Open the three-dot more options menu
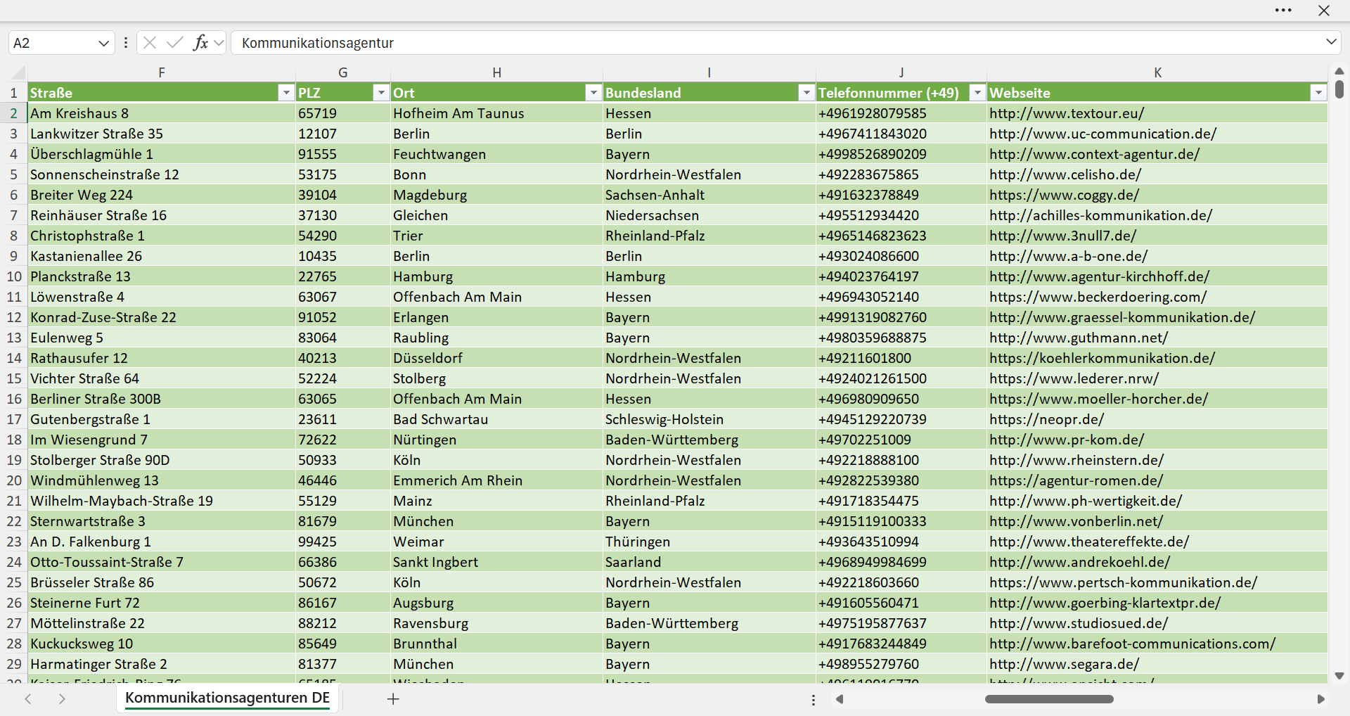The height and width of the screenshot is (716, 1350). coord(1283,11)
